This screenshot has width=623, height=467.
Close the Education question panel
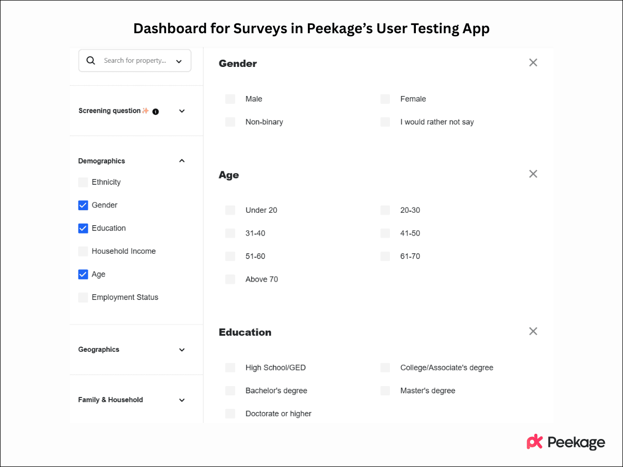pos(533,331)
